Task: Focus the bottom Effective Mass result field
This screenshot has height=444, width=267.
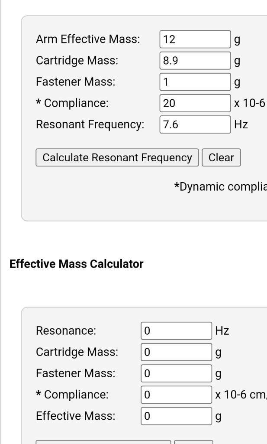Action: point(176,416)
